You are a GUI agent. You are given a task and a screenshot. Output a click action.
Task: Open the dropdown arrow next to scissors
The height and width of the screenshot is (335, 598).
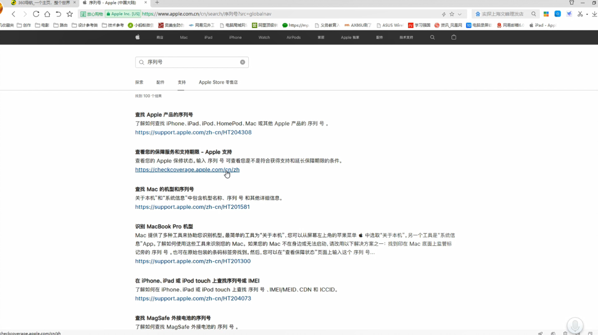pyautogui.click(x=586, y=14)
